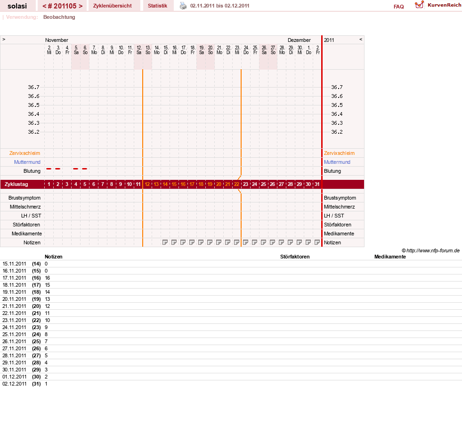Click the Beobachtung usage text
462x435 pixels.
click(59, 17)
